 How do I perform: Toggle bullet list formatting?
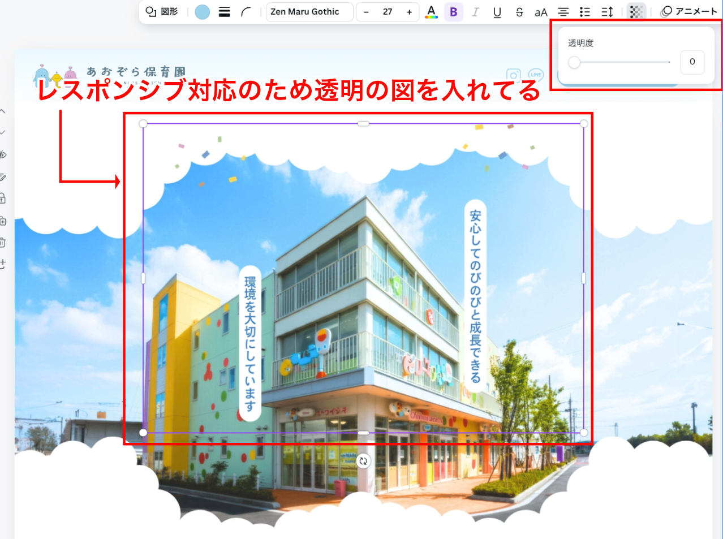586,12
